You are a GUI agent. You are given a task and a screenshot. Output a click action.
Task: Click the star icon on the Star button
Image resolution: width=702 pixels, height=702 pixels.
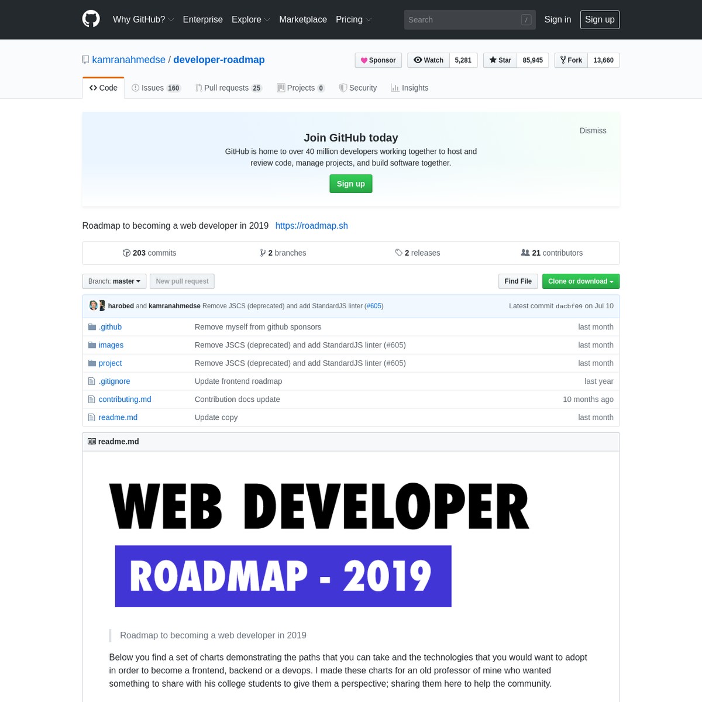tap(493, 60)
